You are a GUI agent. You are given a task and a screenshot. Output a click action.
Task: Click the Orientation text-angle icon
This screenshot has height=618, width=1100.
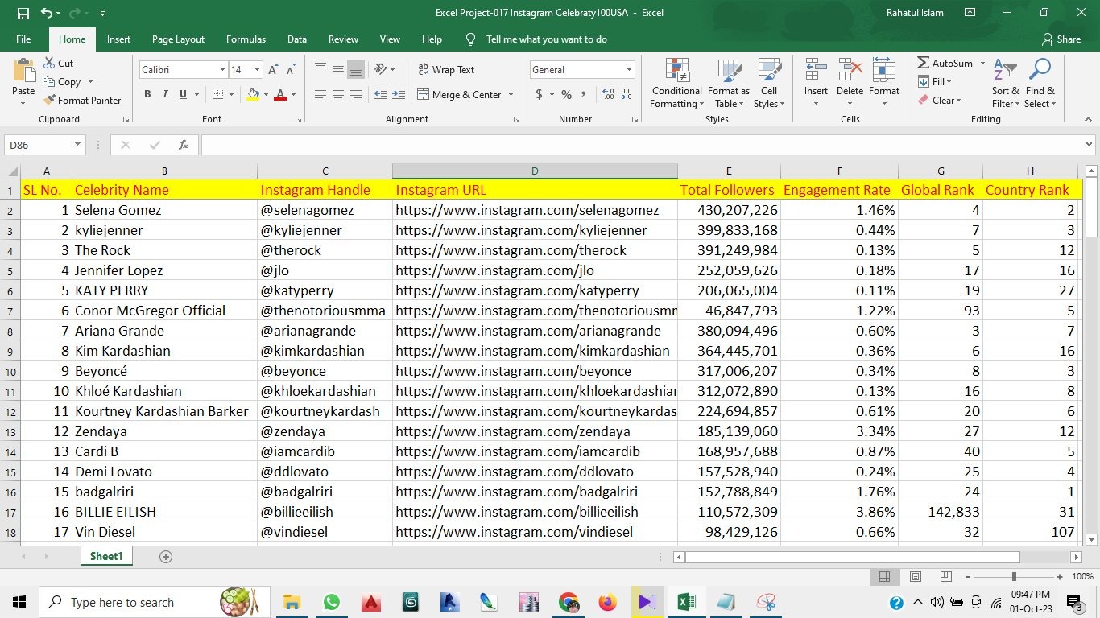[x=381, y=69]
